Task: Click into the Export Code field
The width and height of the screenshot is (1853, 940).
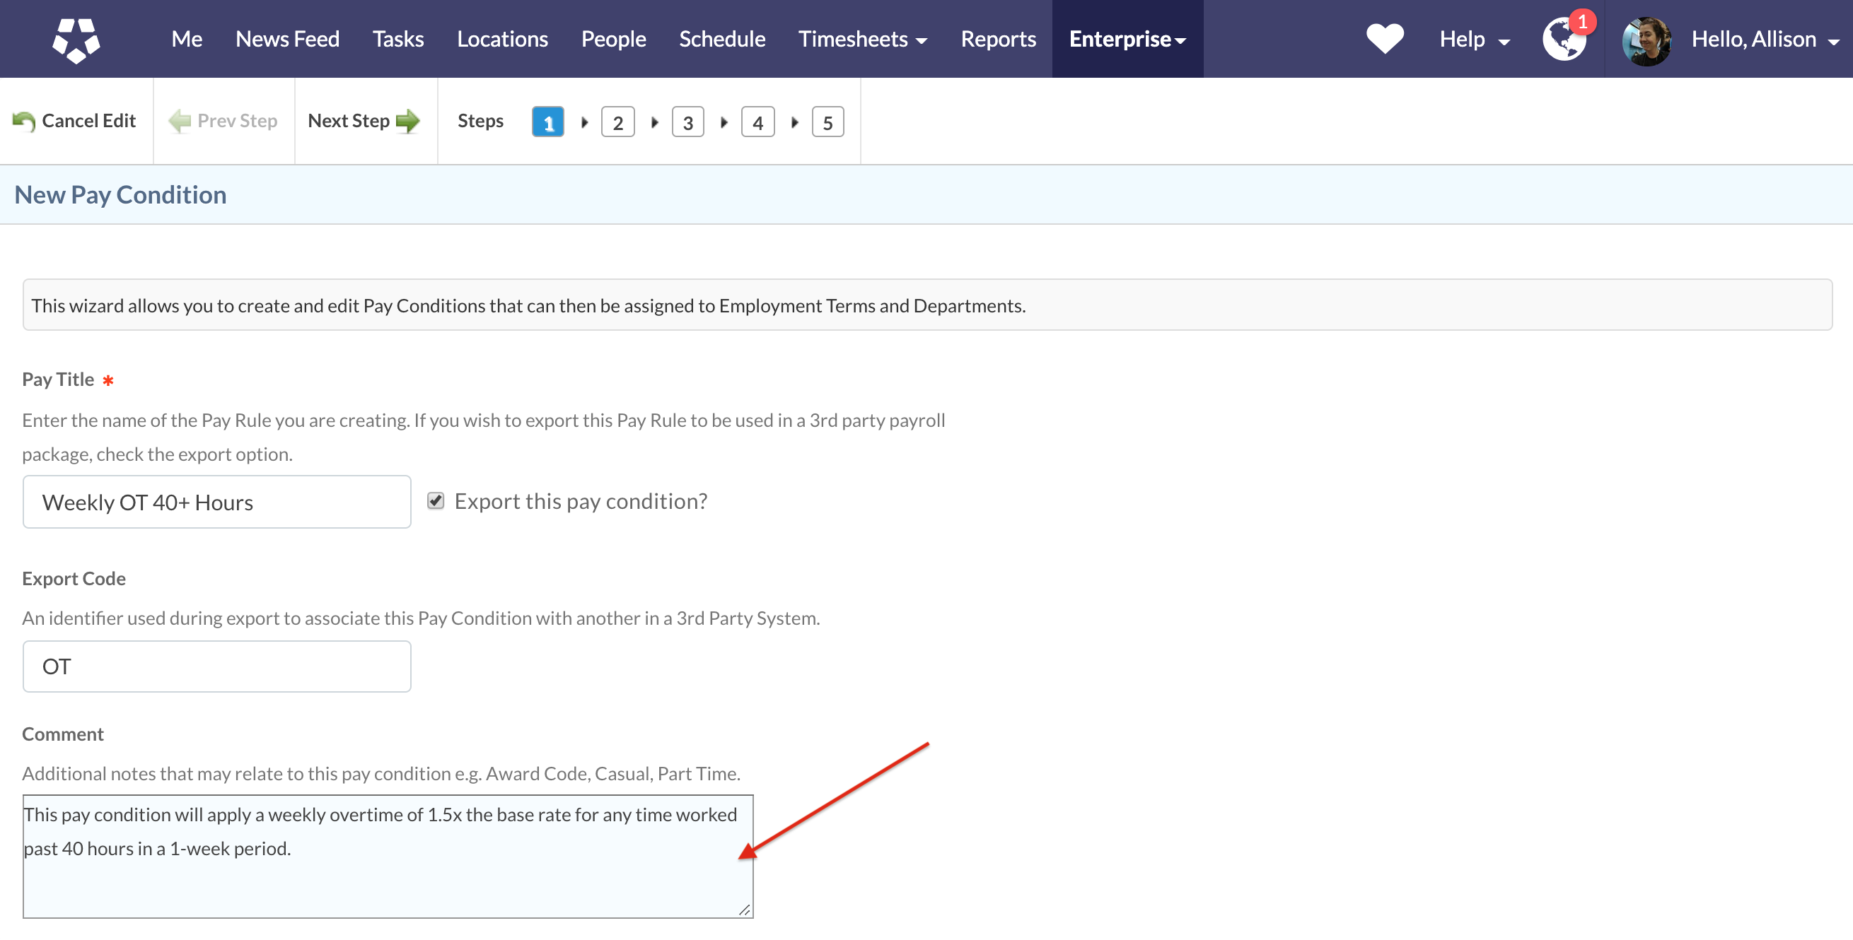Action: coord(216,666)
